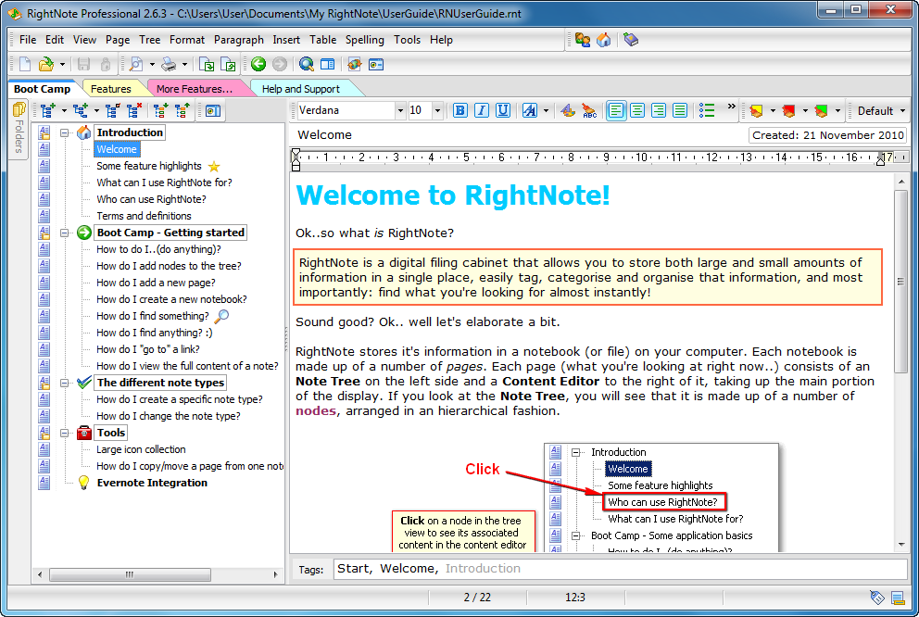The width and height of the screenshot is (919, 617).
Task: Delete node using the red X tree icon
Action: click(134, 111)
